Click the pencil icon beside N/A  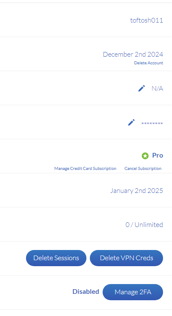141,88
